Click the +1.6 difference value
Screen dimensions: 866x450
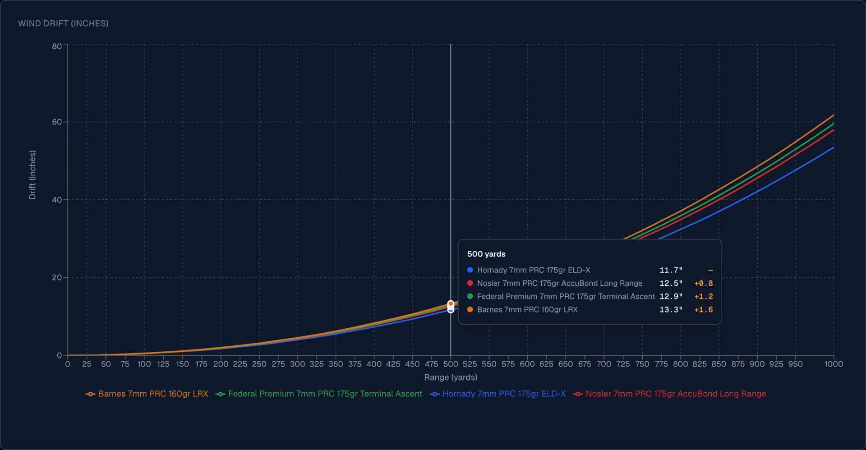pyautogui.click(x=704, y=309)
